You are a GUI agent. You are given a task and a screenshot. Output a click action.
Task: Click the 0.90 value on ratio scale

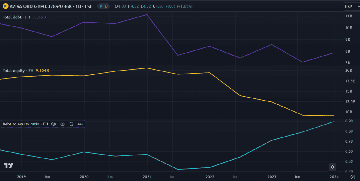click(349, 121)
